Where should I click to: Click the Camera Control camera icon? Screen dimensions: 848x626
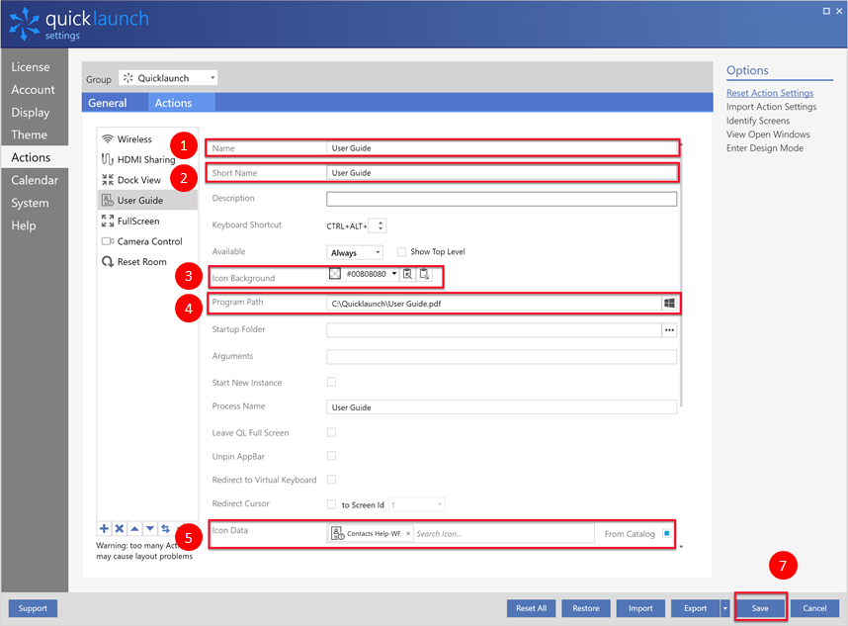pos(108,241)
